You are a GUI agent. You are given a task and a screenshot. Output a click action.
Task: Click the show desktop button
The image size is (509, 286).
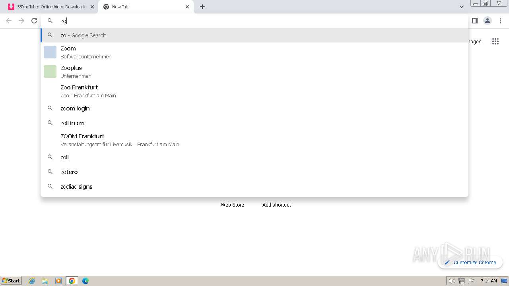tap(504, 281)
